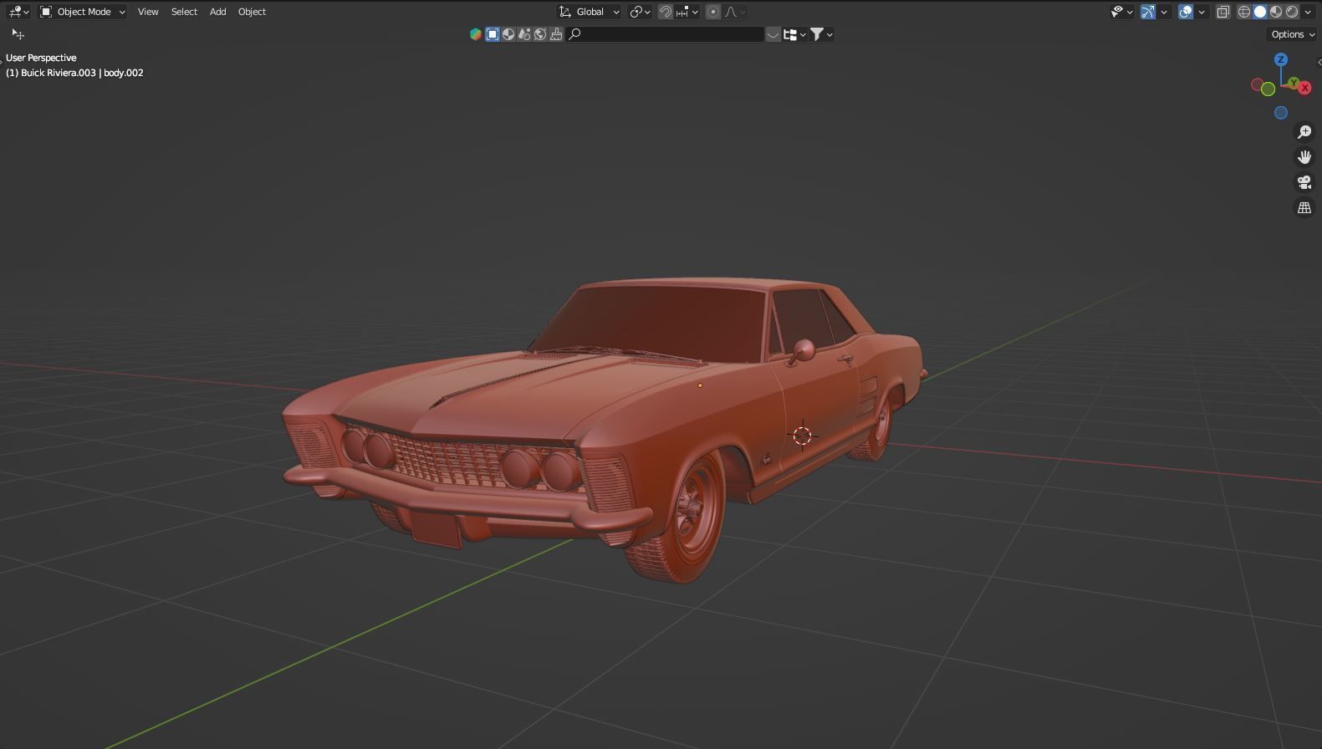The image size is (1322, 749).
Task: Click the red X axis gizmo ball
Action: (1304, 88)
